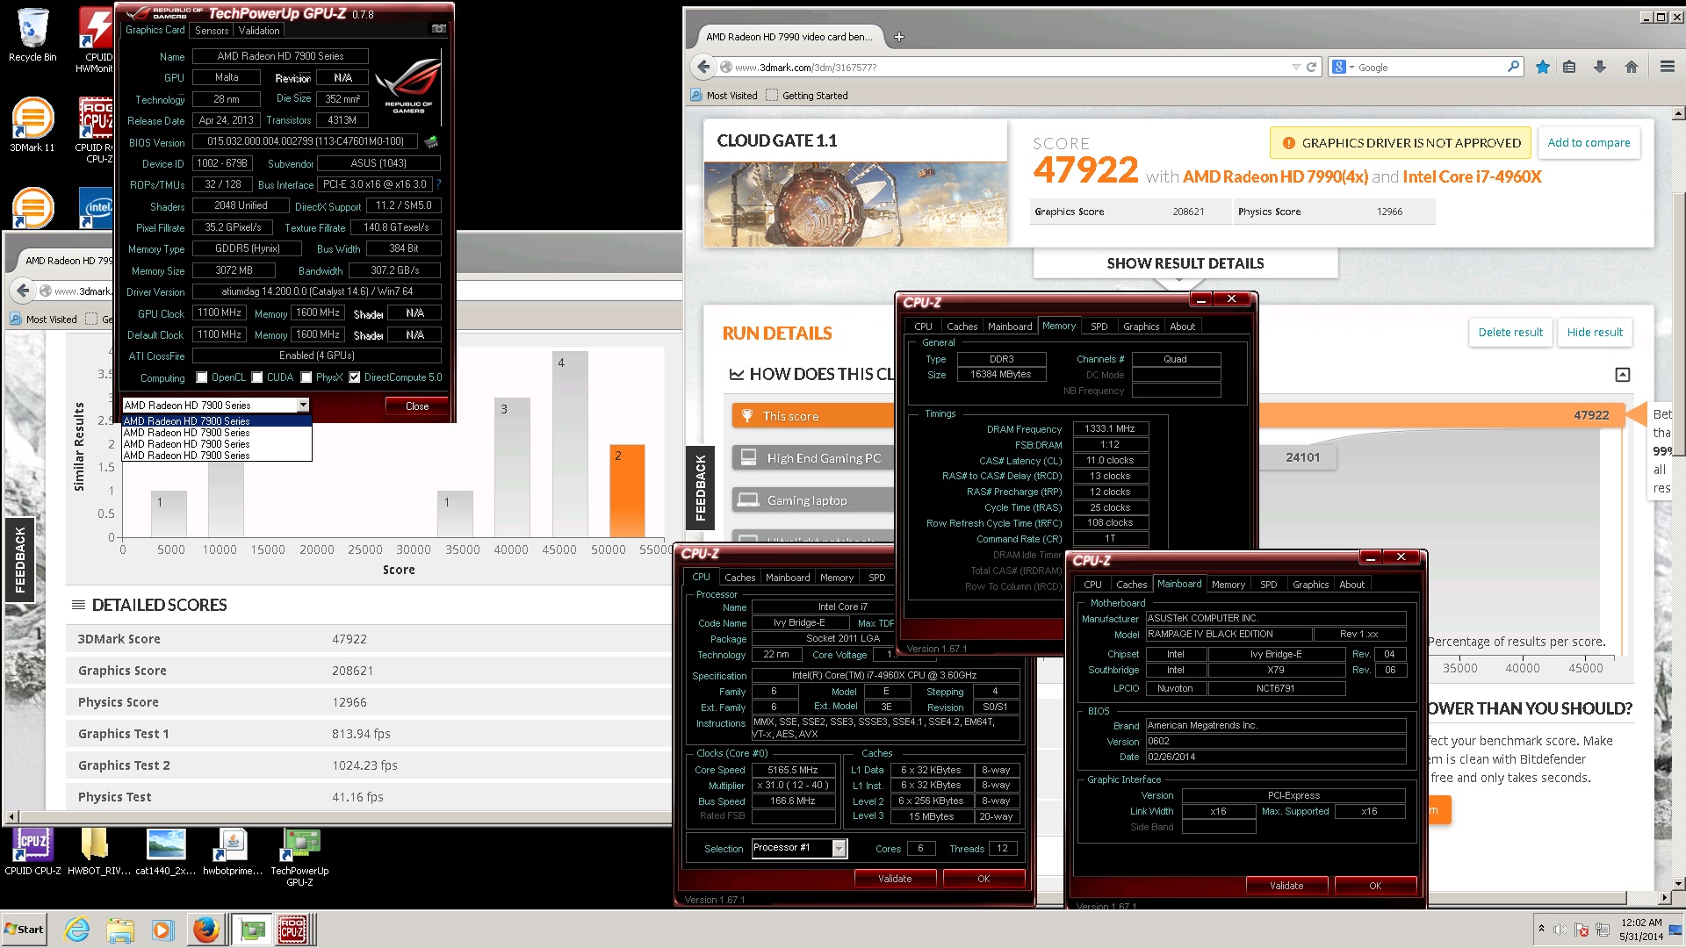Click the Bus Interface question mark

coord(438,184)
